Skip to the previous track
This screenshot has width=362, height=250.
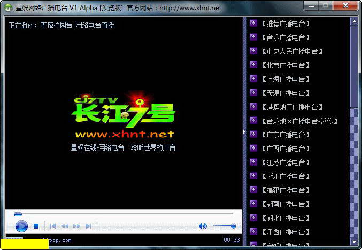pyautogui.click(x=53, y=226)
